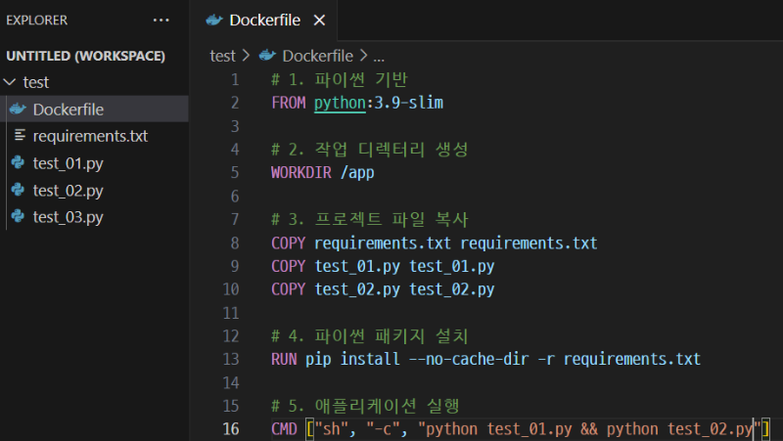The width and height of the screenshot is (783, 441).
Task: Close the Dockerfile editor tab
Action: [319, 21]
